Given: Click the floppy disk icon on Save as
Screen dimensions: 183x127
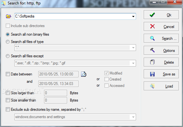Looking at the screenshot, I should [x=152, y=74].
